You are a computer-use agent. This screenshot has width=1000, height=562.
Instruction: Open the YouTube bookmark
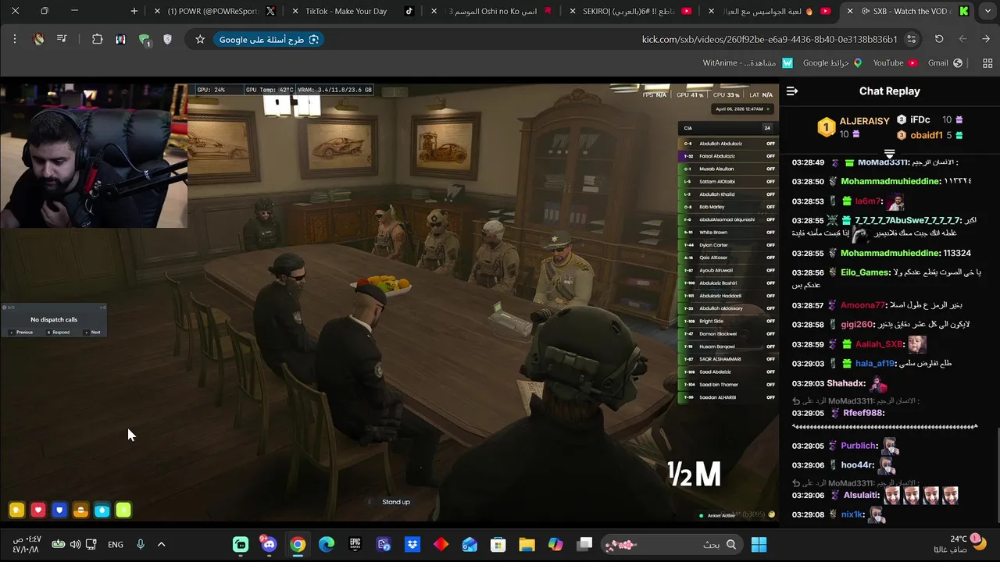tap(895, 63)
